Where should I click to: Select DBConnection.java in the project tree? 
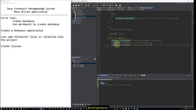click(80, 13)
